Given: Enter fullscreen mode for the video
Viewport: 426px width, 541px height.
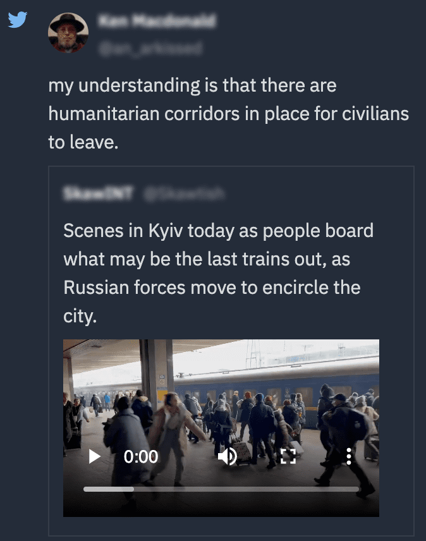Looking at the screenshot, I should tap(288, 456).
